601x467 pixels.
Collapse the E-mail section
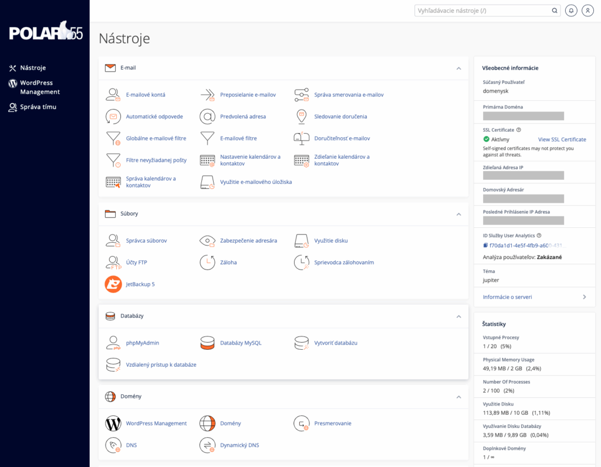click(x=458, y=68)
